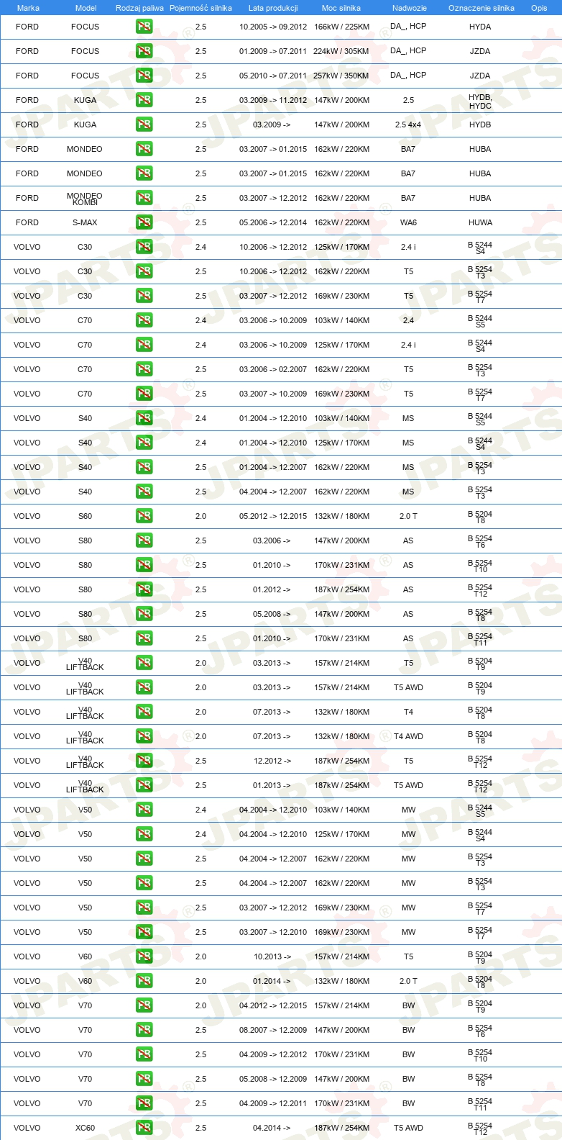Select the 04.2009 -> 12.2011 production years cell
The image size is (562, 1140).
273,1103
